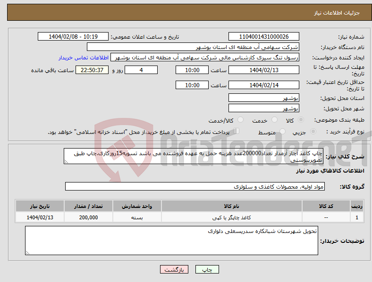
Task: Click remaining time field 22:50:37
Action: coord(92,70)
